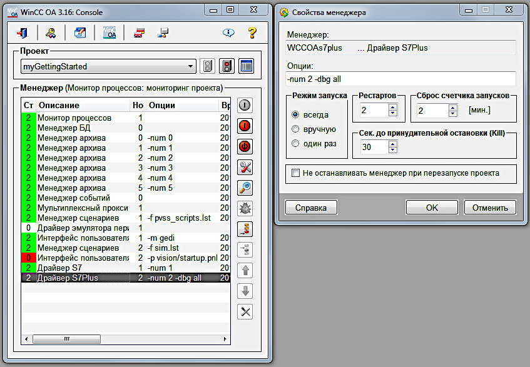Click the exit door icon in Console toolbar
Viewport: 530px width, 367px height.
(x=23, y=33)
